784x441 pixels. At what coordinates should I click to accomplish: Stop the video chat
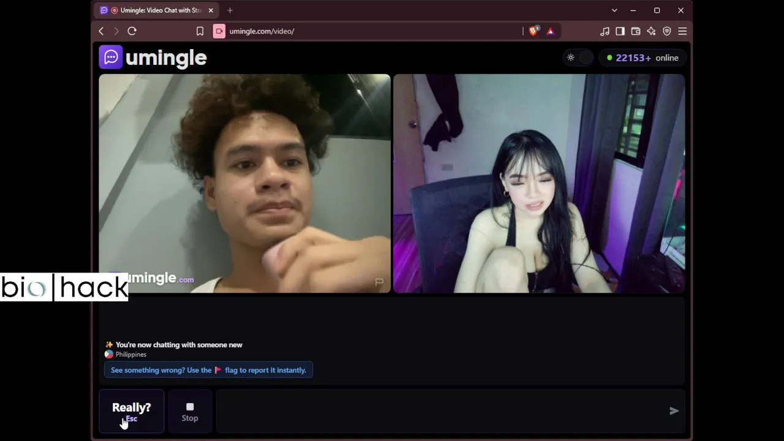coord(190,411)
